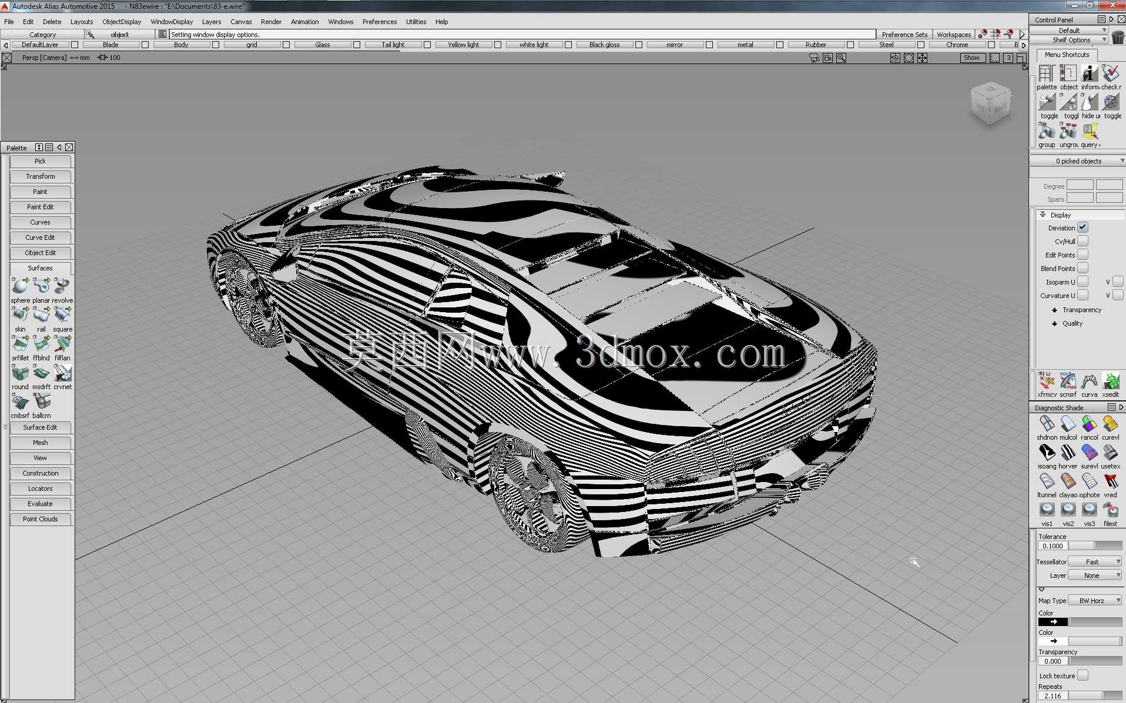Expand the Transparency section
The width and height of the screenshot is (1126, 703).
click(x=1054, y=310)
